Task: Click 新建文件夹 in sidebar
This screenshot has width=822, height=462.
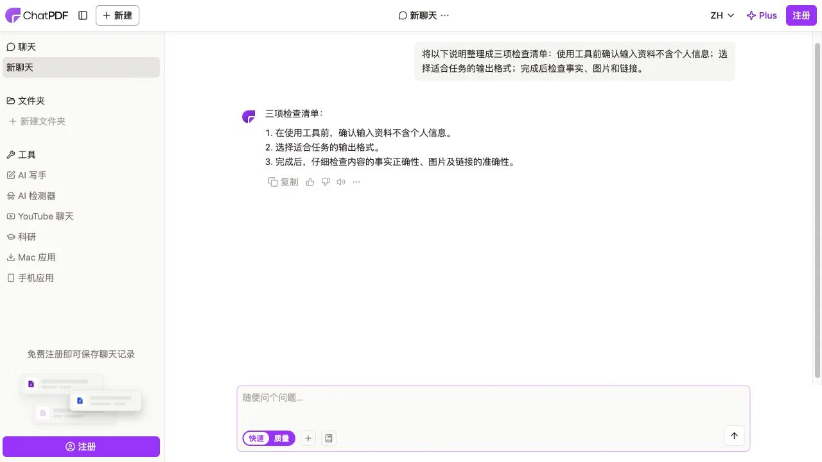Action: [x=37, y=121]
